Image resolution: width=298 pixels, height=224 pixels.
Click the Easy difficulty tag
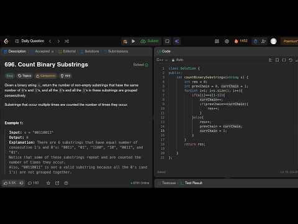click(x=9, y=76)
